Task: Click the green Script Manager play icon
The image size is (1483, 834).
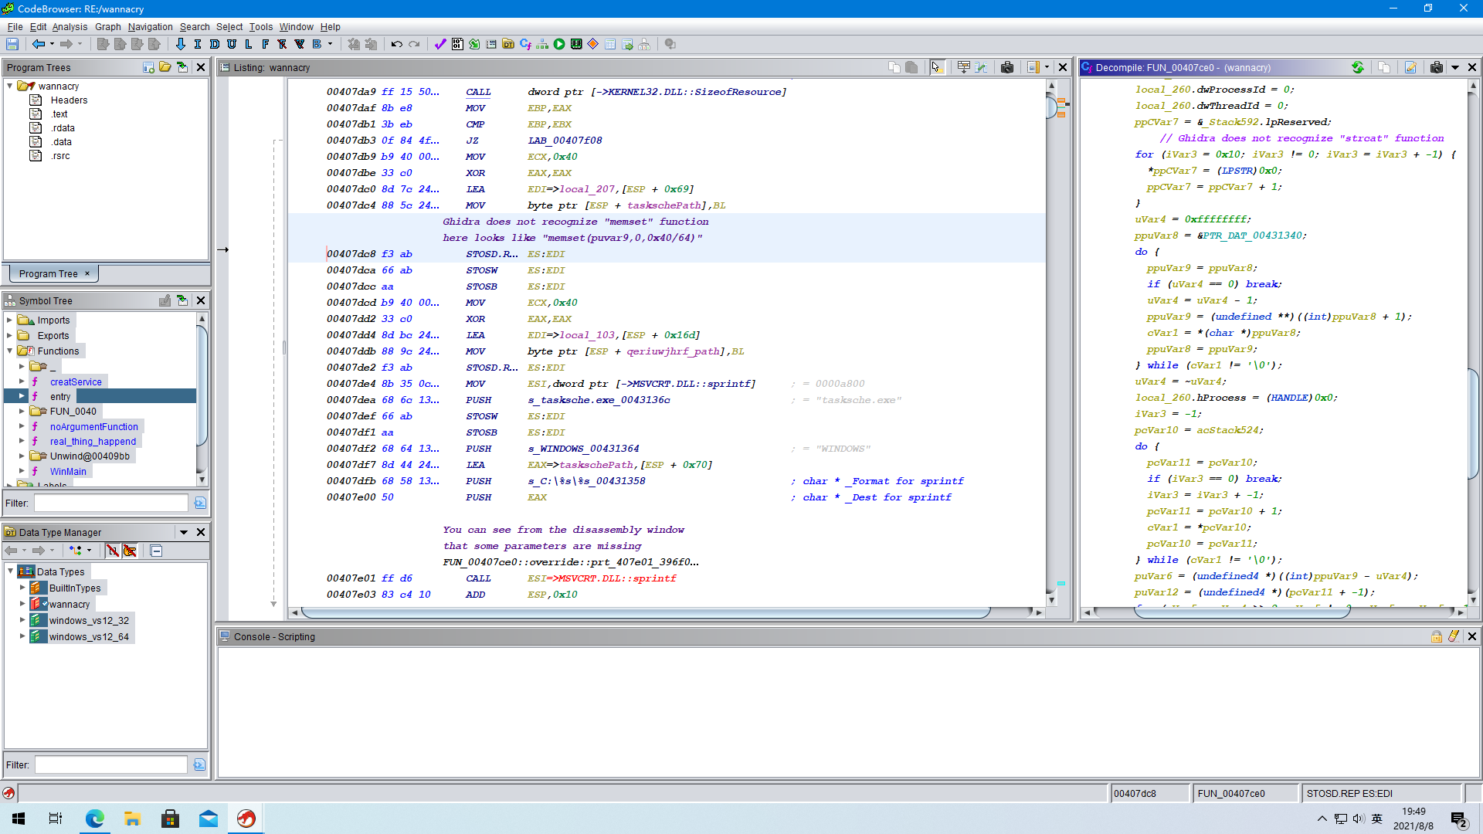Action: 559,44
